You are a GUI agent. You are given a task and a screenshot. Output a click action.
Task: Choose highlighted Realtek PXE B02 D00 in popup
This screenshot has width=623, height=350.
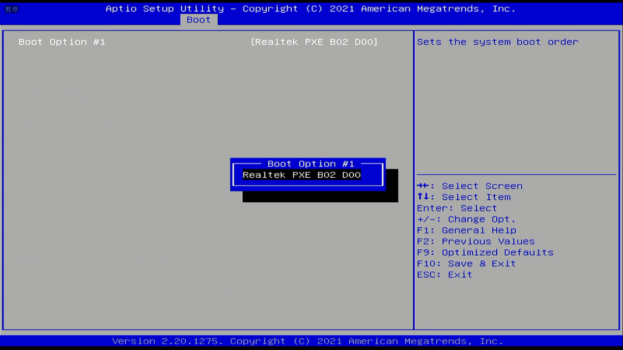coord(302,175)
